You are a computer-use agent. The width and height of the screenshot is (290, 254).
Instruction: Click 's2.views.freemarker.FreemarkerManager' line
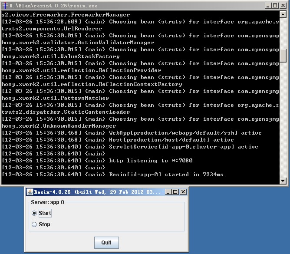pos(66,15)
